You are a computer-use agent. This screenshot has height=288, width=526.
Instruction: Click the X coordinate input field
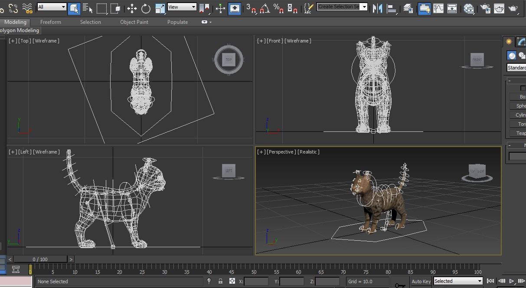pos(256,281)
